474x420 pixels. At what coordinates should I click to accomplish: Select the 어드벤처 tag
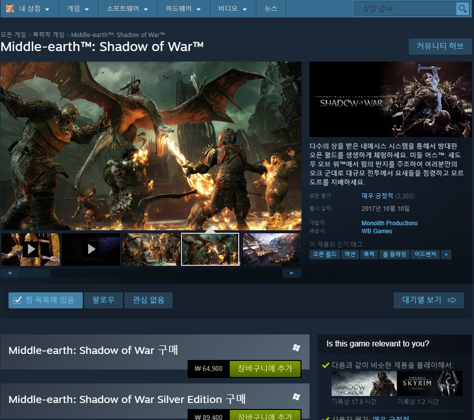pyautogui.click(x=425, y=254)
